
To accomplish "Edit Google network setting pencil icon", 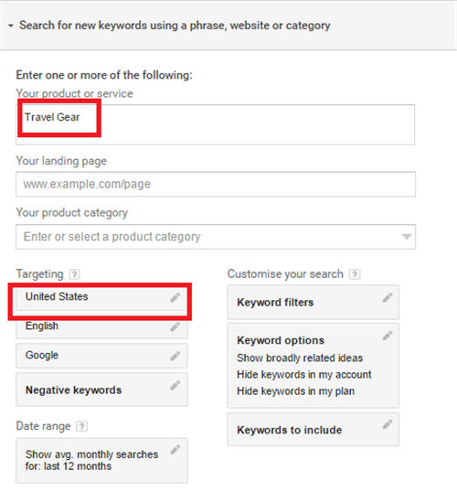I will [x=175, y=356].
